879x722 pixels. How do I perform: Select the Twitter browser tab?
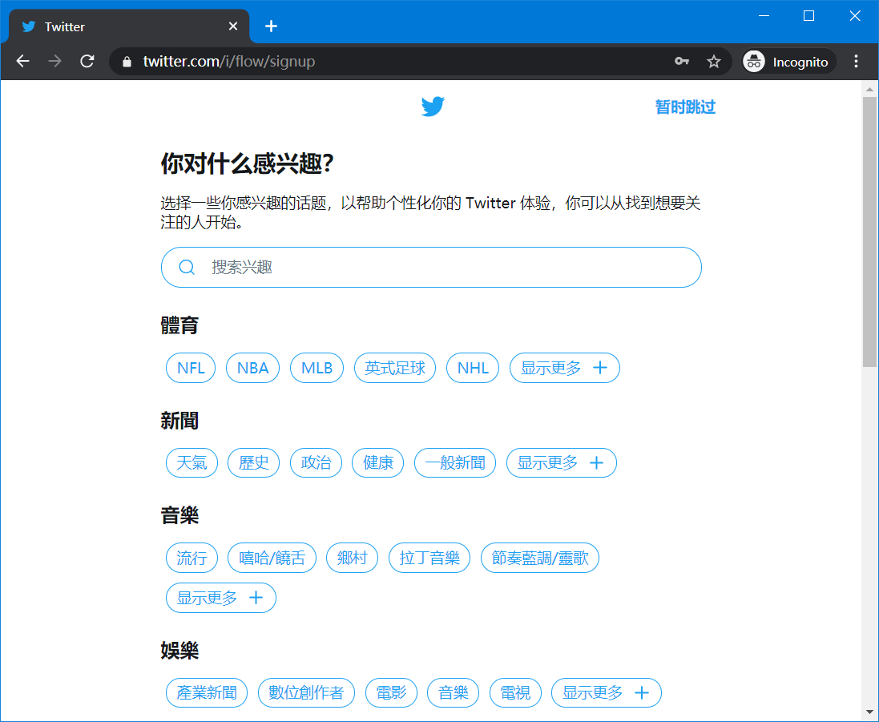click(x=129, y=26)
